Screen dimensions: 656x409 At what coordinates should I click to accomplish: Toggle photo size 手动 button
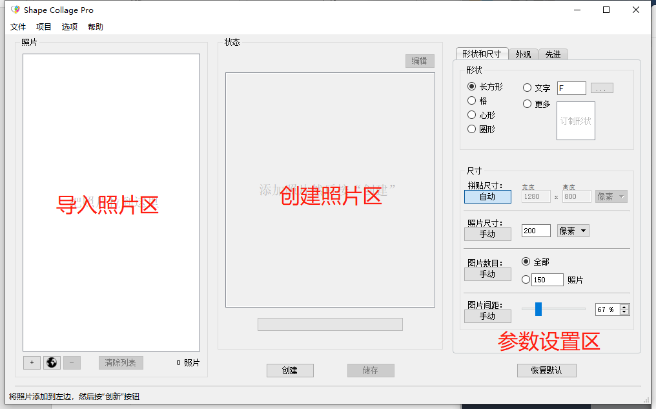point(488,234)
